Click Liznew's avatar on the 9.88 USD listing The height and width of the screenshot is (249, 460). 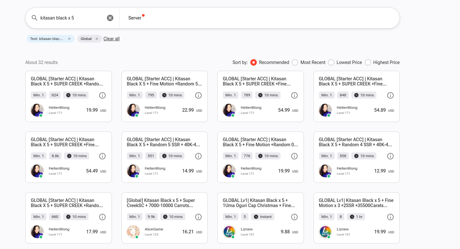[x=229, y=232]
